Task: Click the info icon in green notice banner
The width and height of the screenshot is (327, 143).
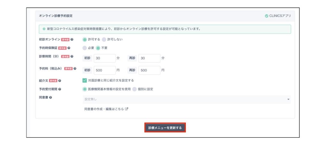Action: [x=44, y=29]
